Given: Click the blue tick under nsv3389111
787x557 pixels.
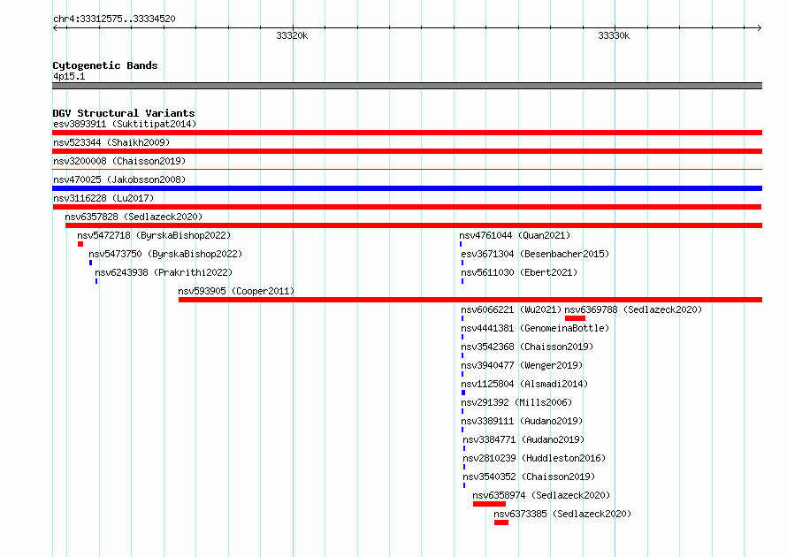Looking at the screenshot, I should (x=462, y=430).
